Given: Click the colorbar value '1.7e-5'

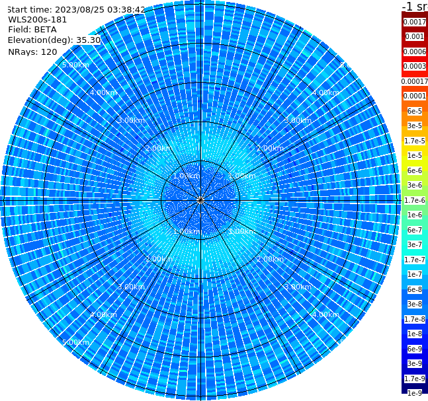Looking at the screenshot, I should tap(415, 141).
